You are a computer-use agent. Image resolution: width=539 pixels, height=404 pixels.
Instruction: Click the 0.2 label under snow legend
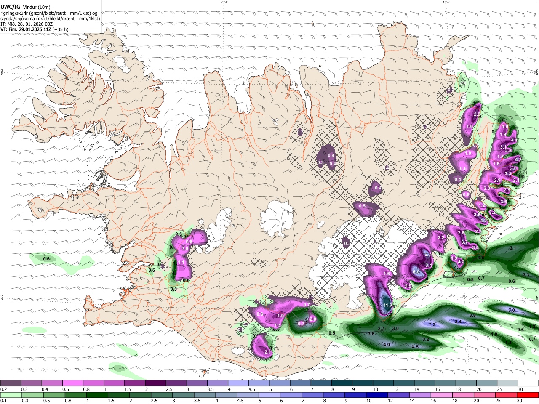pyautogui.click(x=3, y=389)
